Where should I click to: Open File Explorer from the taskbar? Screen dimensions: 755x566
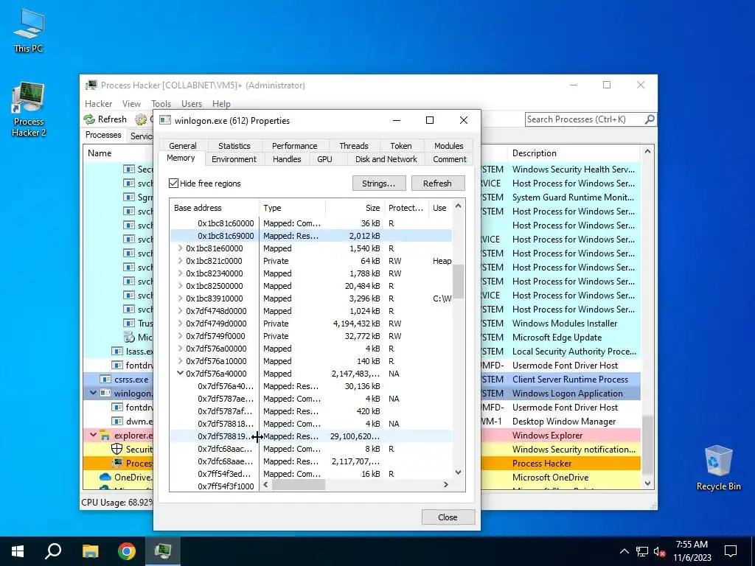click(90, 551)
